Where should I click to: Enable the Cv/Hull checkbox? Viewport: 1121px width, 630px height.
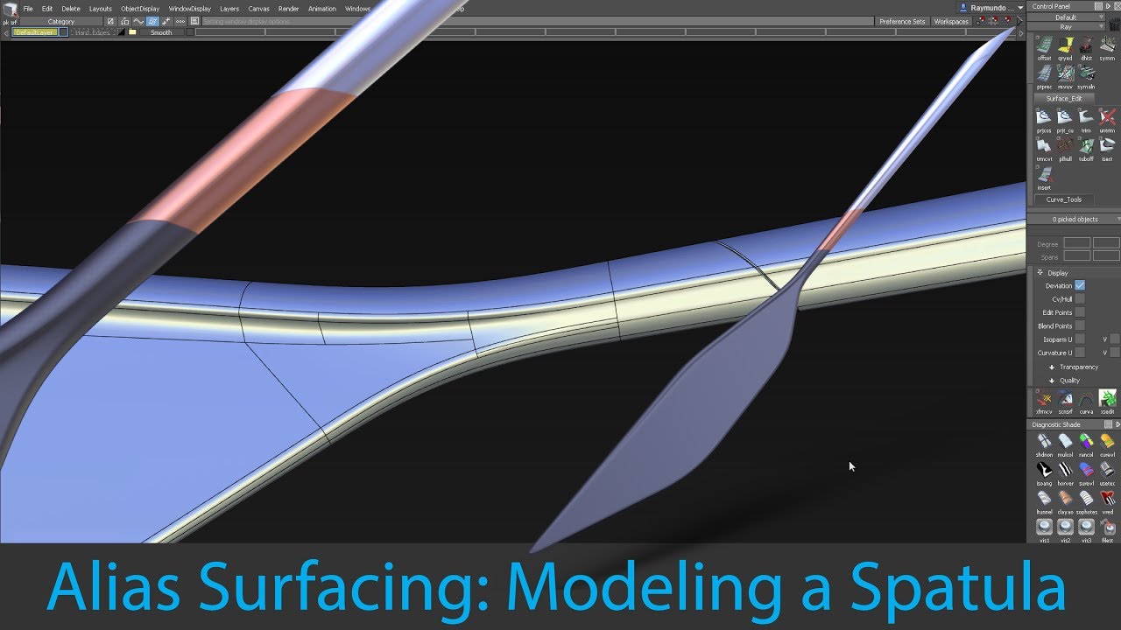tap(1080, 298)
